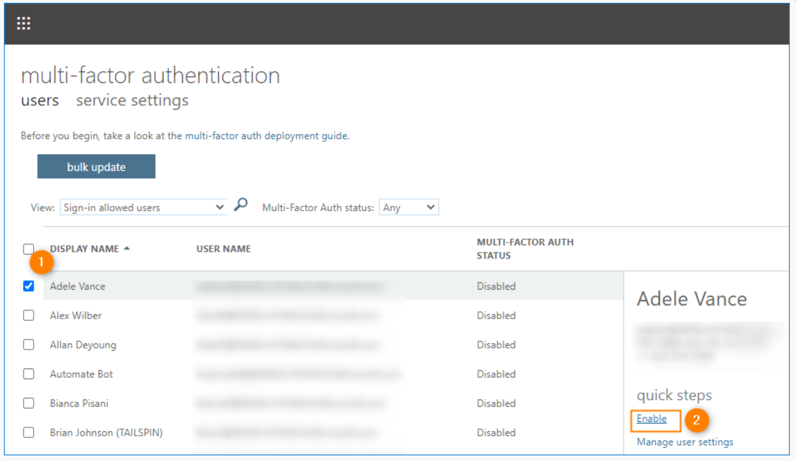Check the Alex Wilber checkbox
Viewport: 796px width, 461px height.
29,315
